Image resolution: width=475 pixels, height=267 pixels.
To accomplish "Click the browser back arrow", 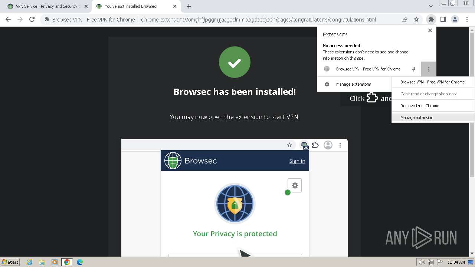I will [8, 19].
